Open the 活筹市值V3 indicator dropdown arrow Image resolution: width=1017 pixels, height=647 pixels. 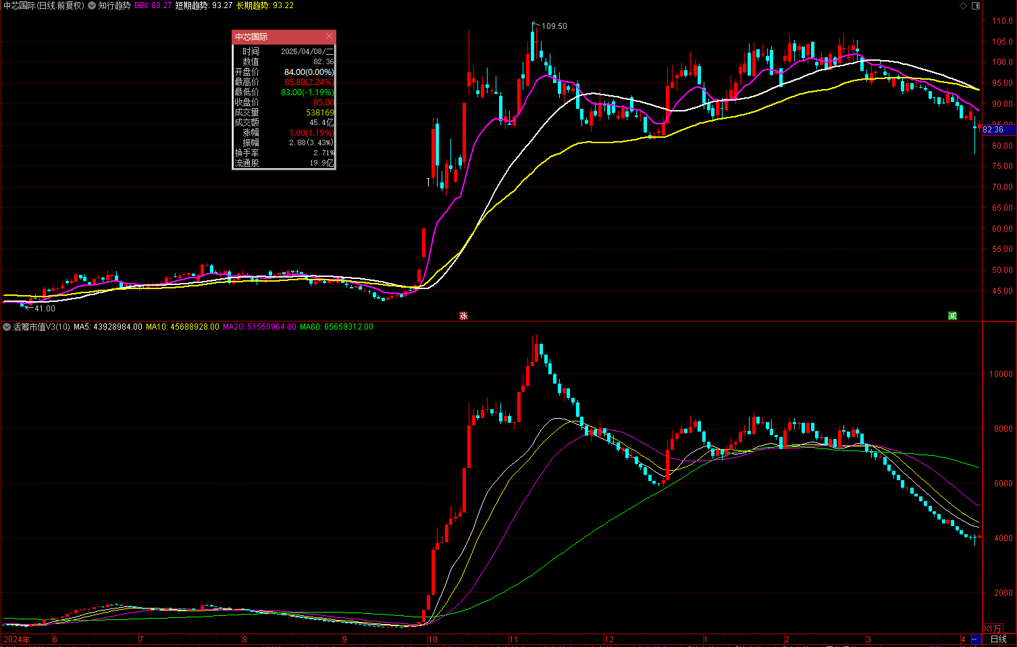7,327
